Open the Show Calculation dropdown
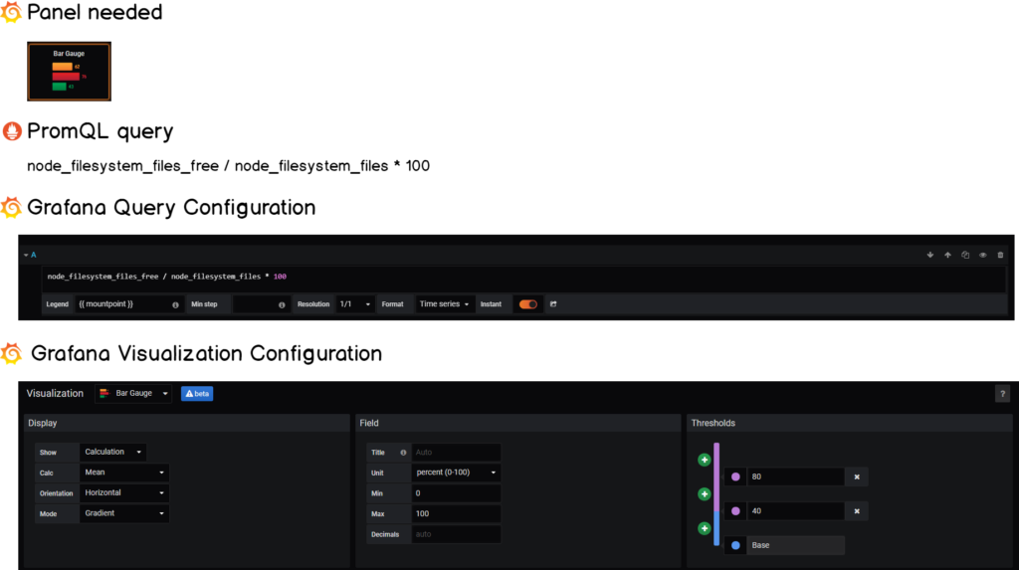This screenshot has width=1019, height=570. pos(112,452)
